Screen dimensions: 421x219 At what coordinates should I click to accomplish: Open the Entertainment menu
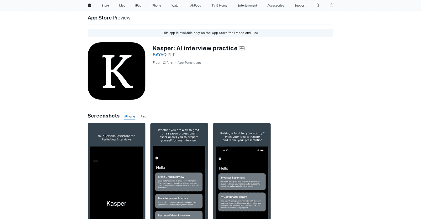pyautogui.click(x=247, y=6)
